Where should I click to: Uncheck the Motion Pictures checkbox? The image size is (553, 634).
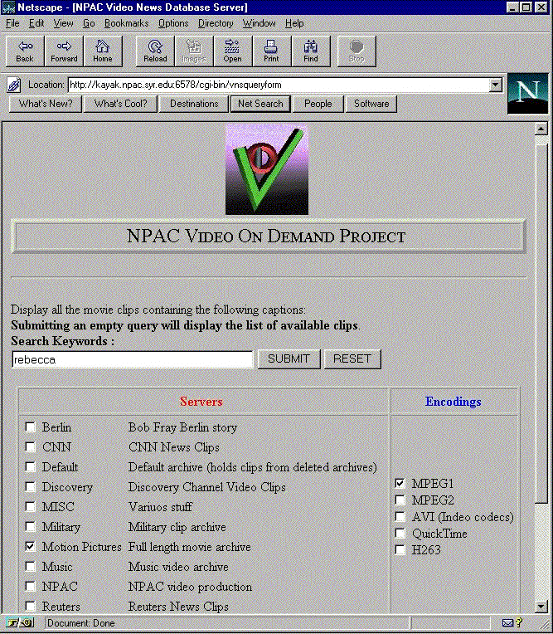[x=30, y=546]
